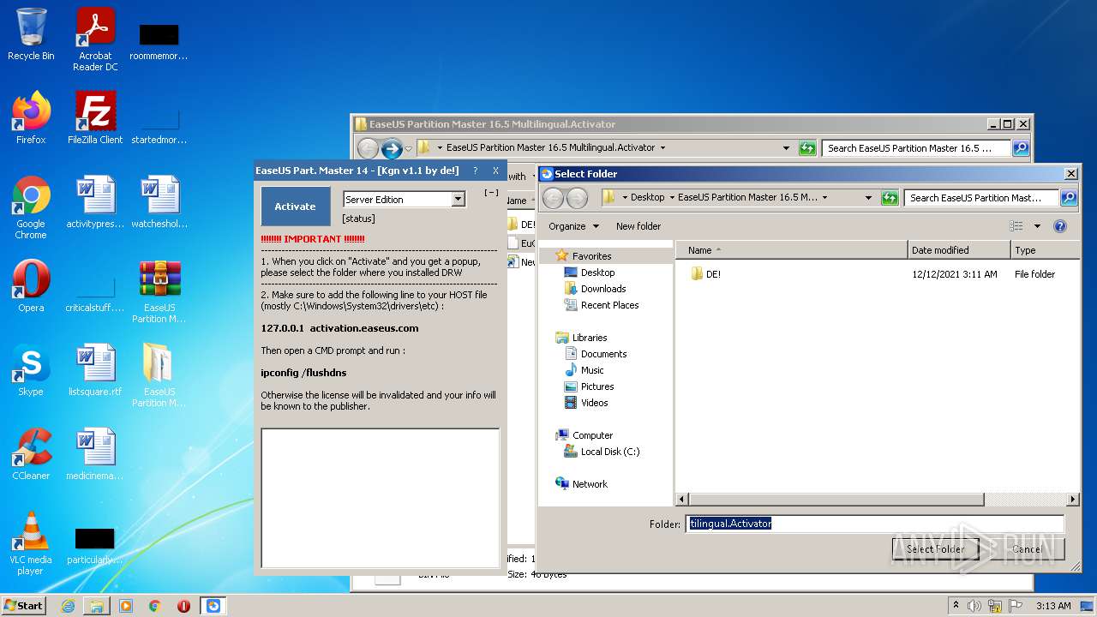Open Internet Explorer from the taskbar
The height and width of the screenshot is (617, 1097).
point(68,606)
